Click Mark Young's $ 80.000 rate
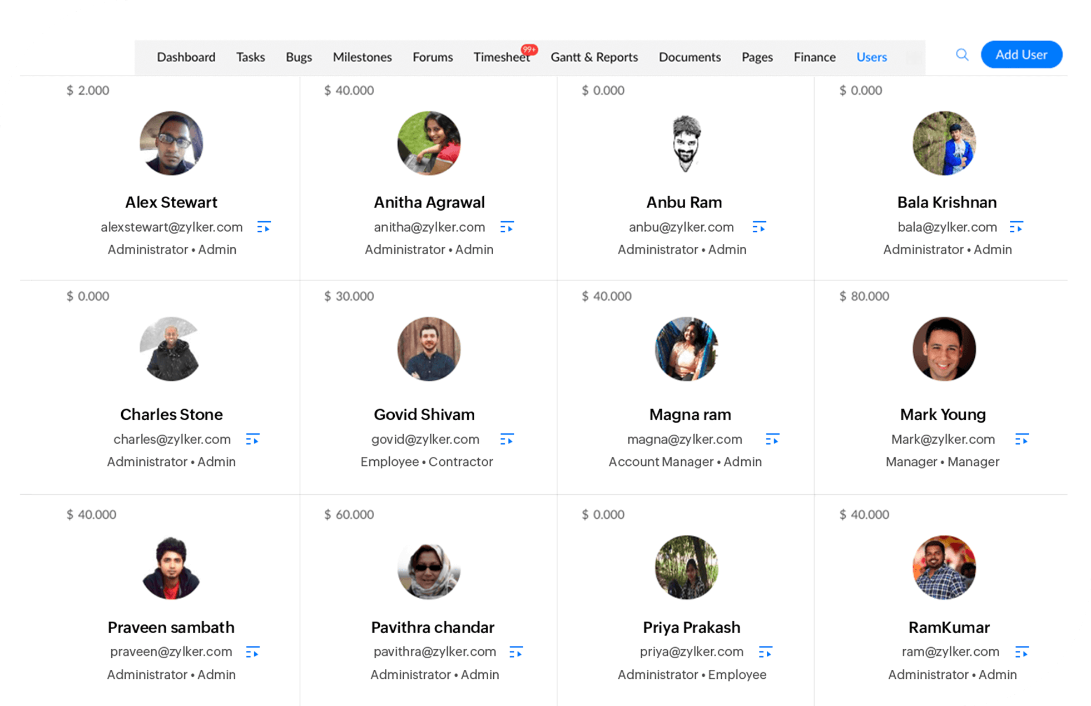This screenshot has height=706, width=1091. (864, 296)
